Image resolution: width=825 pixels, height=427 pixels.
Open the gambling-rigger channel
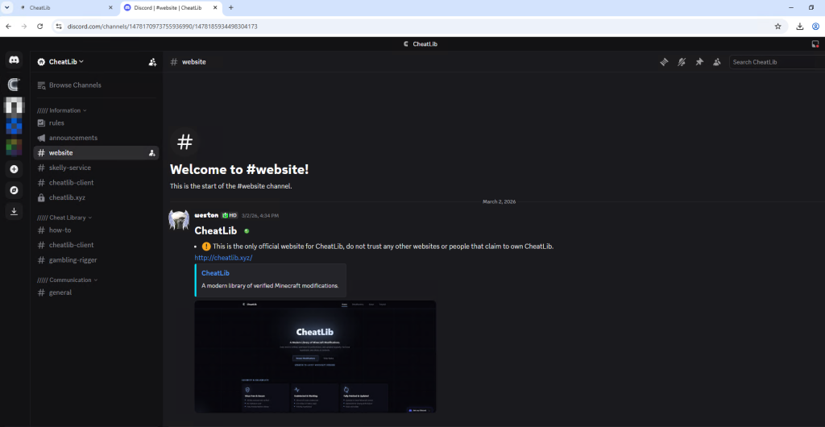tap(96, 259)
